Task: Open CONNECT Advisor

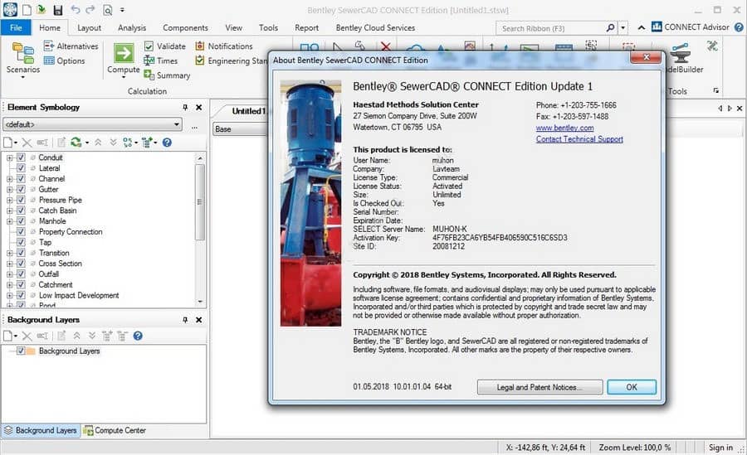Action: pos(691,27)
